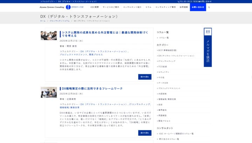
Task: Open ITコンサルタントコラム breadcrumb link
Action: [59, 21]
